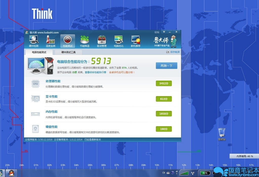259x177 pixels.
Task: Open the 论坛 forum link
Action: pos(157,32)
